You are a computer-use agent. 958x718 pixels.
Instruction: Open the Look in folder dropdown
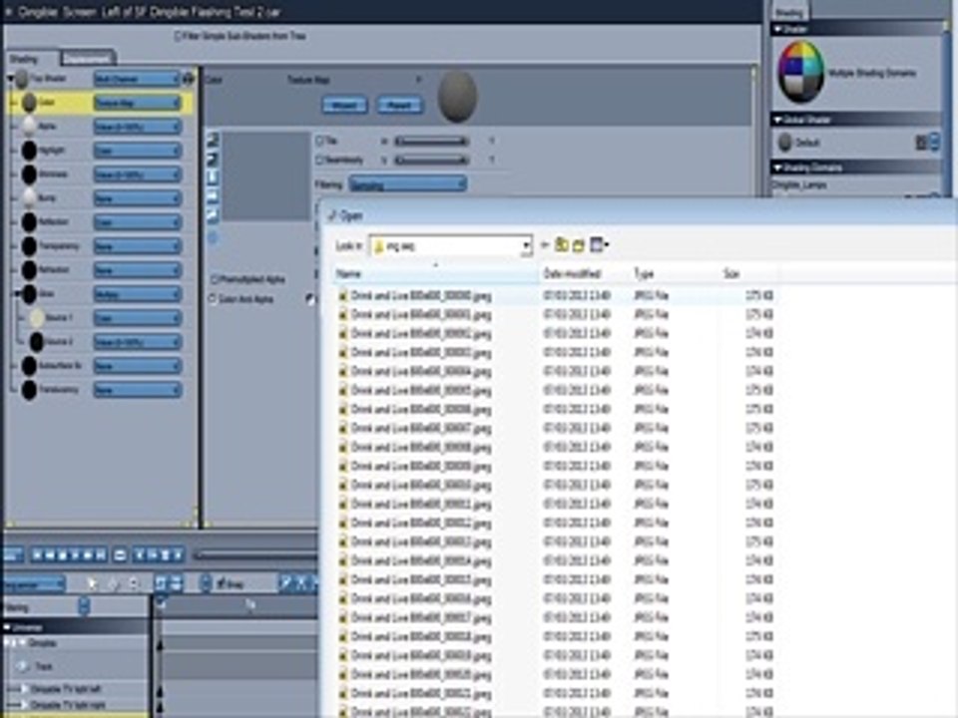(x=451, y=246)
